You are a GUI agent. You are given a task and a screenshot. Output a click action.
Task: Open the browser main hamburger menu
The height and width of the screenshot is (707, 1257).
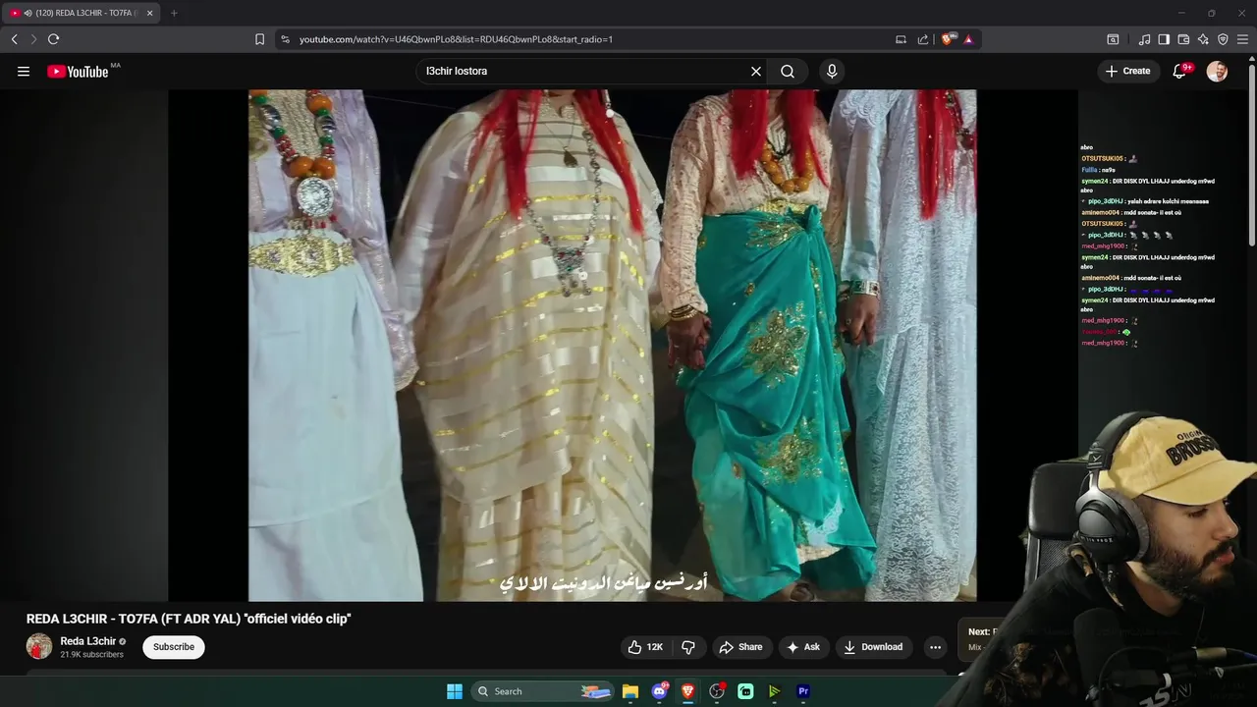pos(1242,39)
